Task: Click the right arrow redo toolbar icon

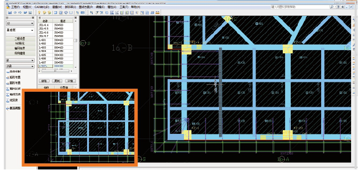Action: [20, 13]
